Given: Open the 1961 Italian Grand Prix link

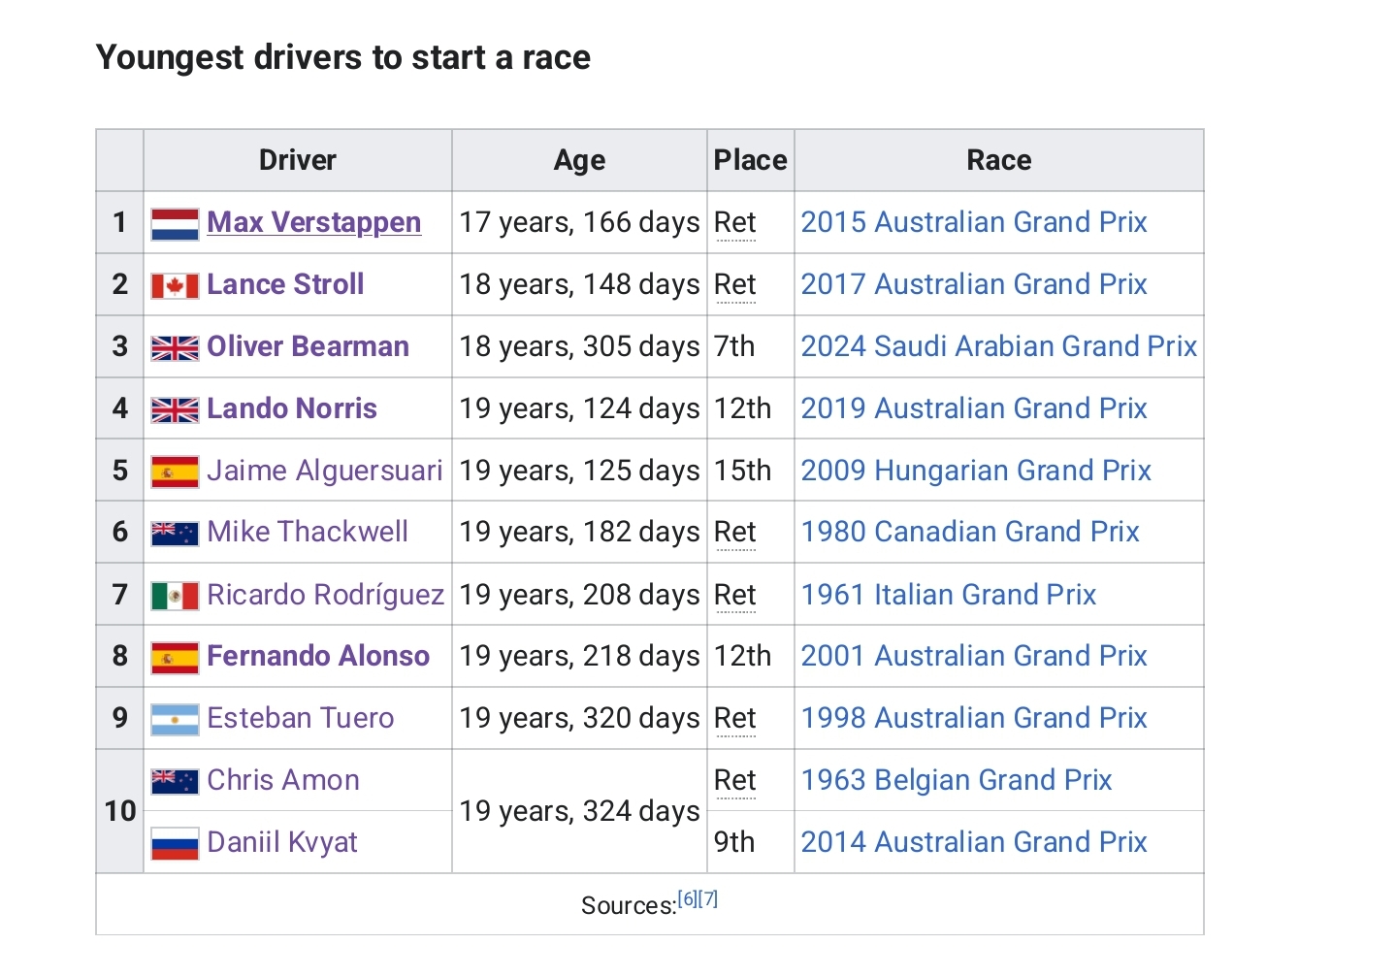Looking at the screenshot, I should coord(948,595).
